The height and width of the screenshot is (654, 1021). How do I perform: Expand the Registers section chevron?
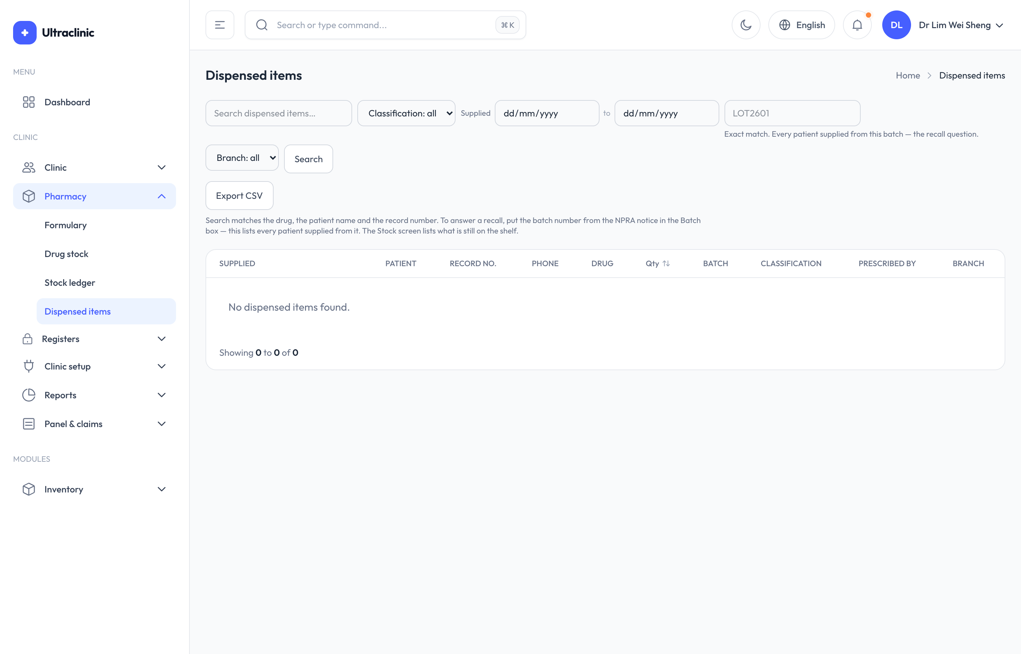[x=161, y=339]
